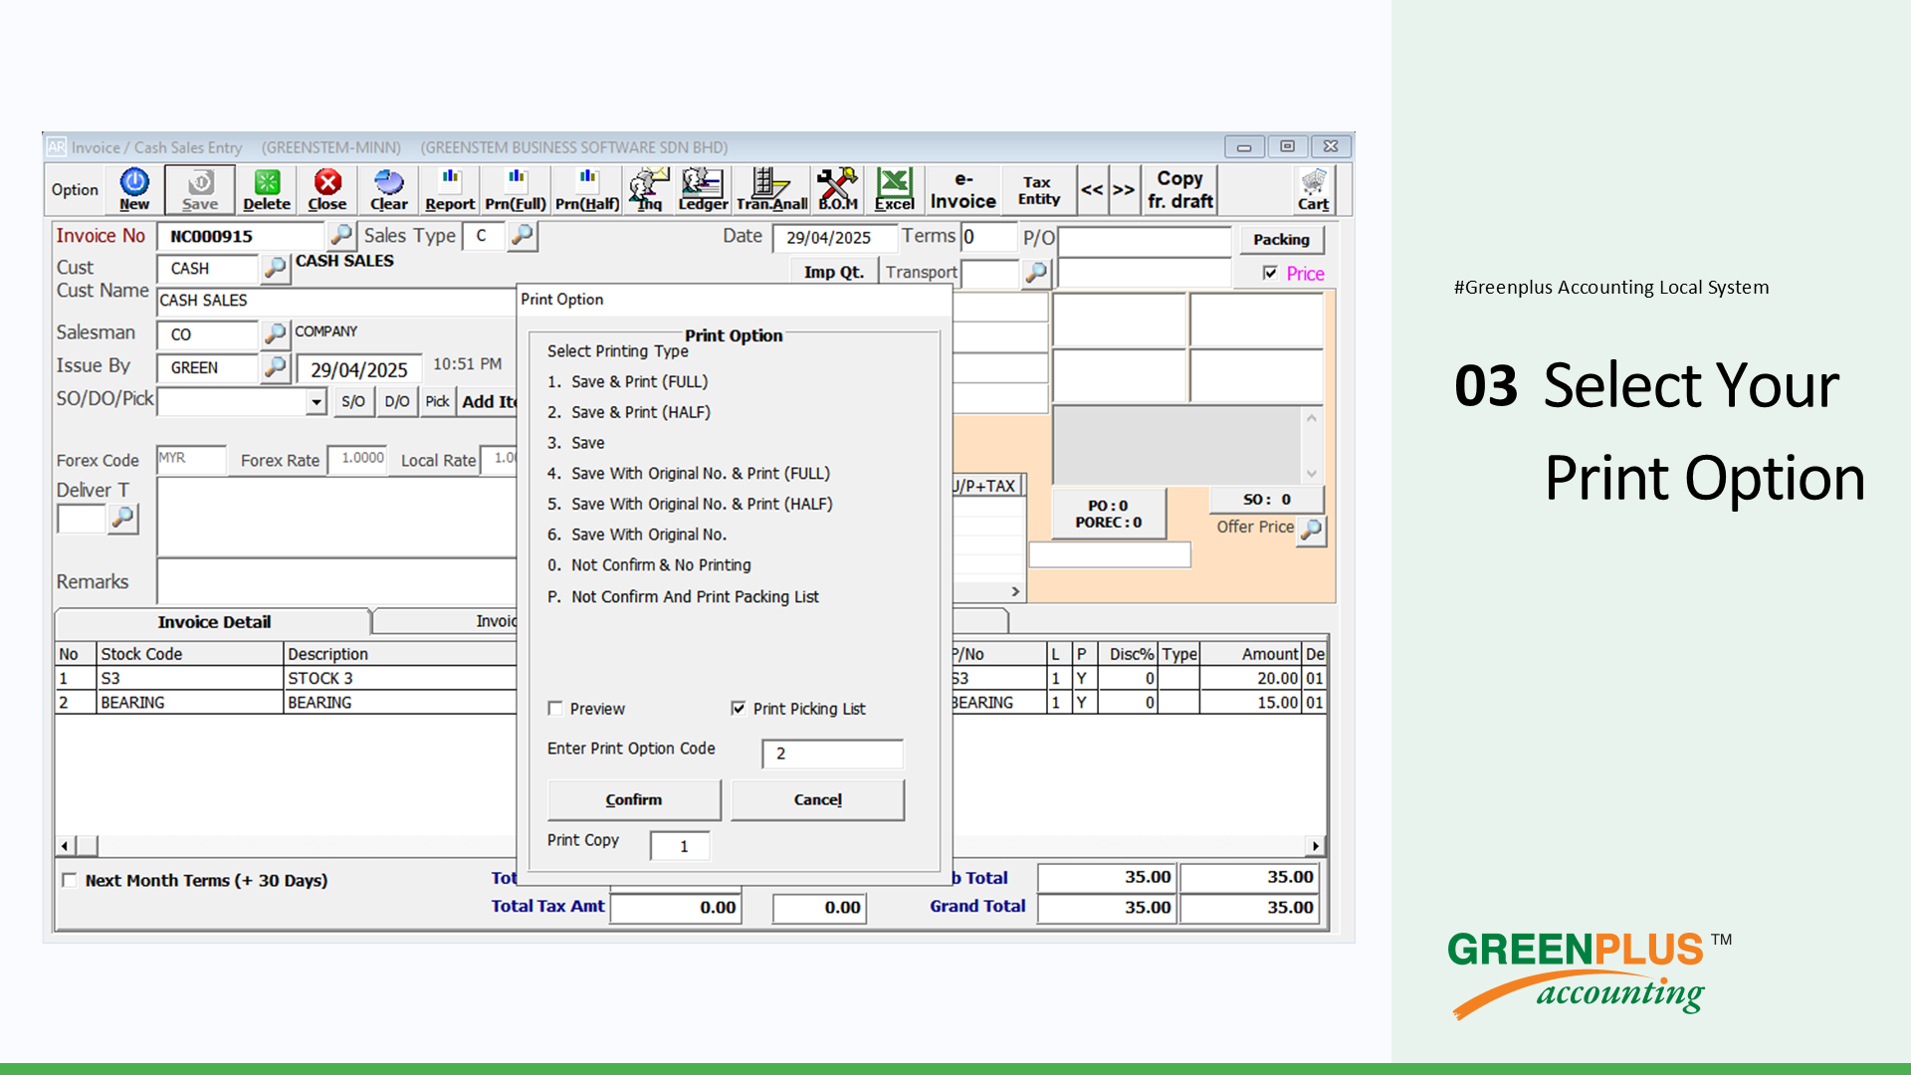Click the 20.00 amount cell
1911x1075 pixels.
tap(1250, 679)
